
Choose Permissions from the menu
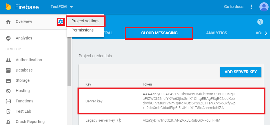point(82,30)
